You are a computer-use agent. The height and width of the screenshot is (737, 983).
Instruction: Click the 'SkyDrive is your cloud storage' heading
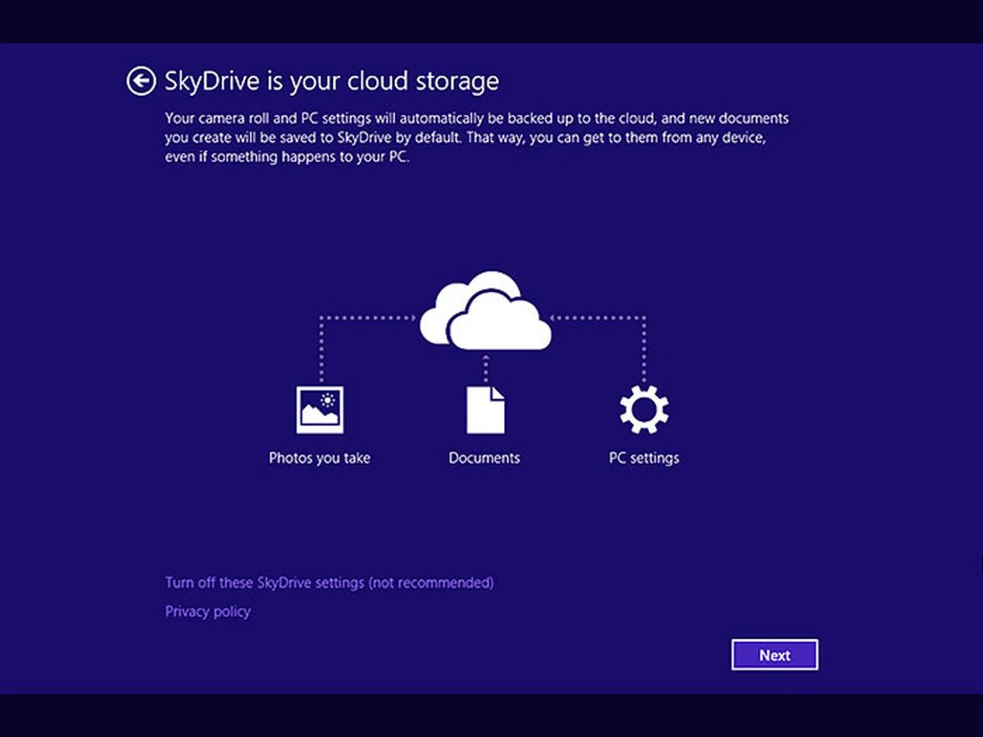(x=331, y=81)
